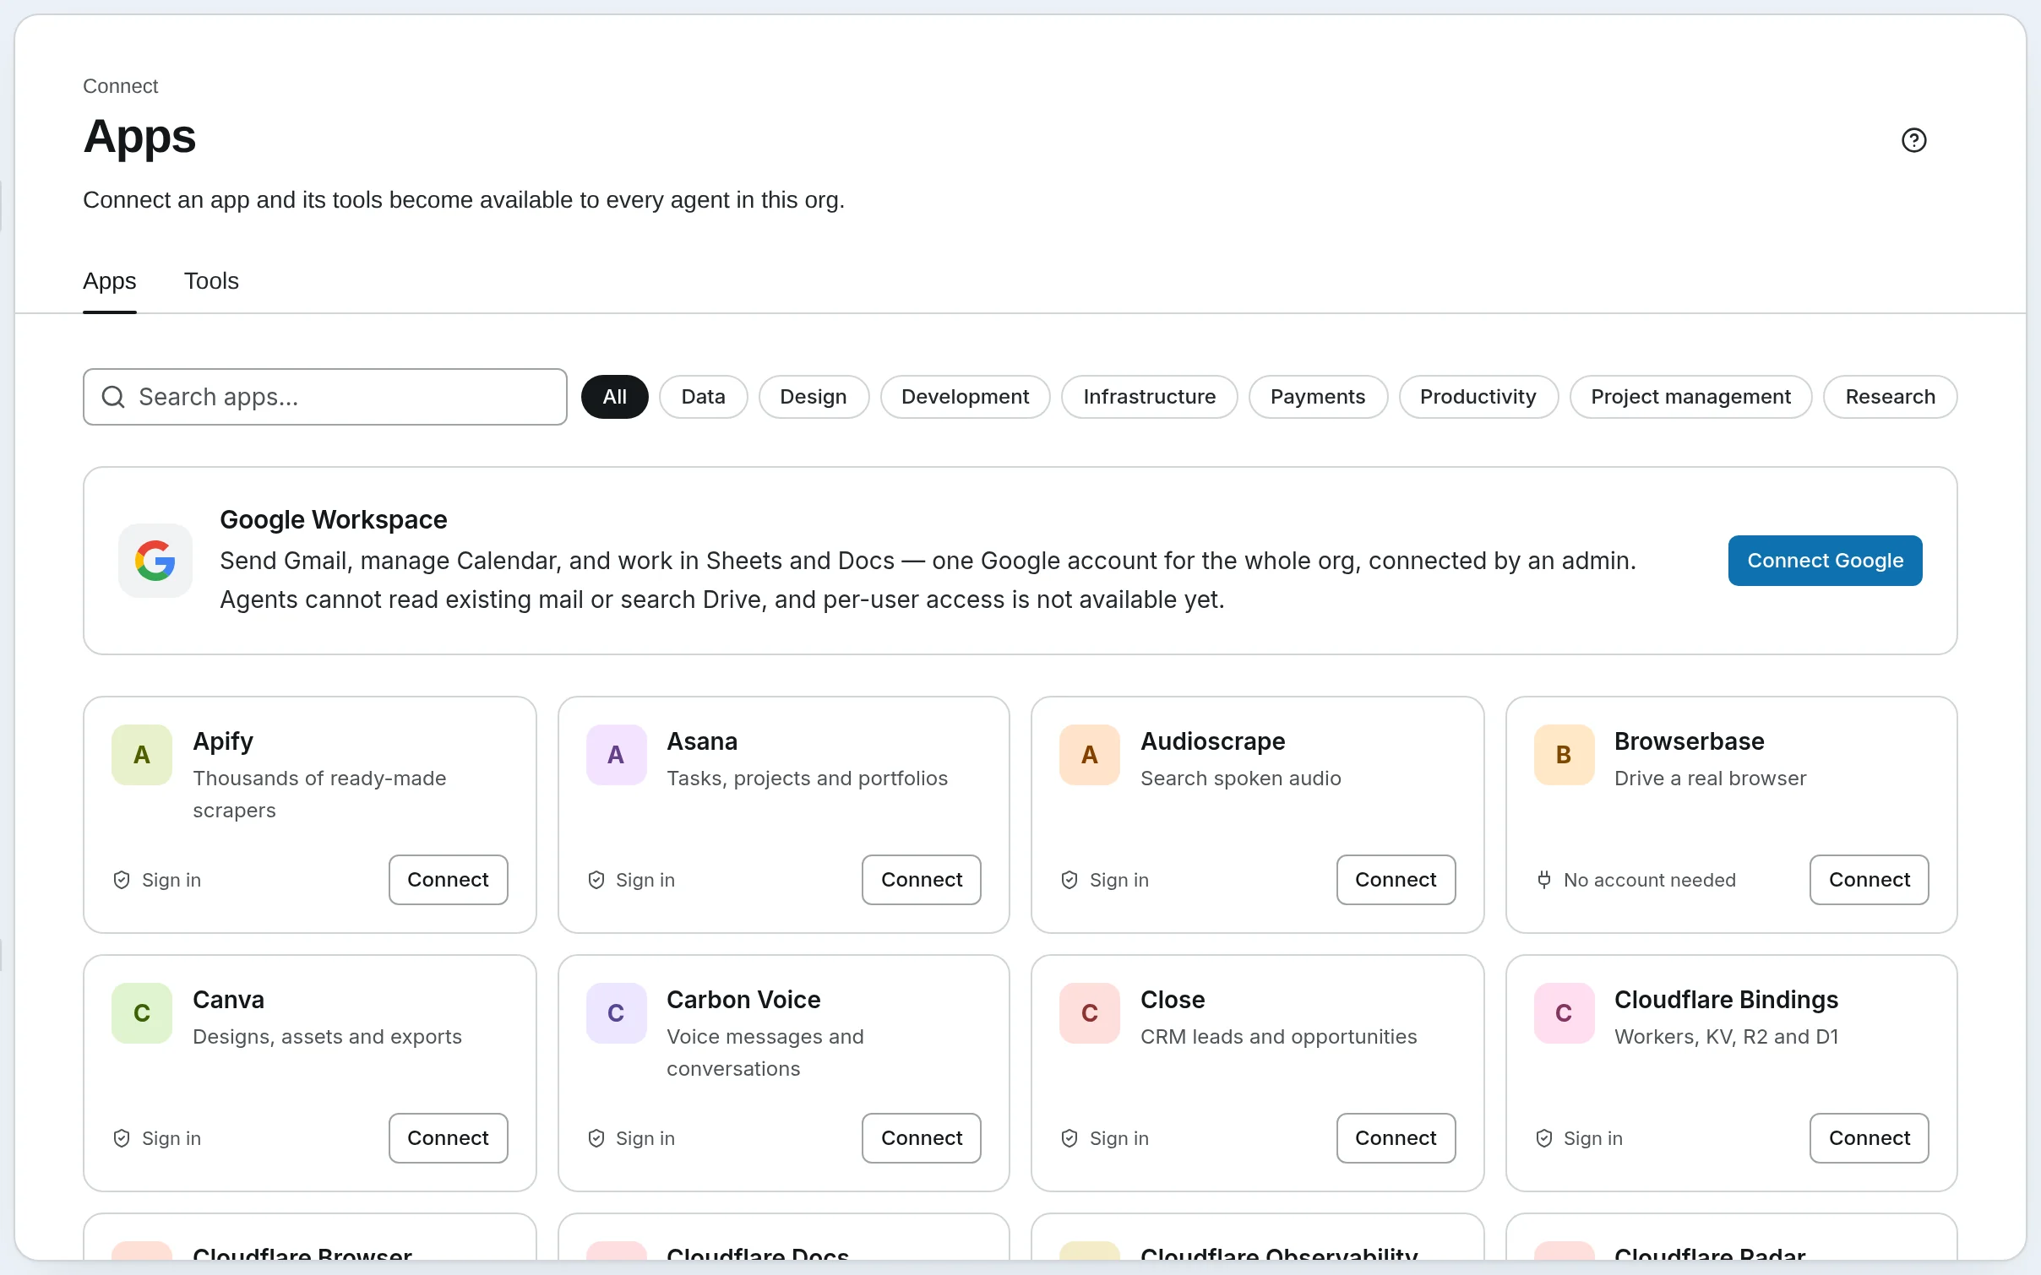Filter apps by Design category
This screenshot has width=2041, height=1275.
(814, 397)
